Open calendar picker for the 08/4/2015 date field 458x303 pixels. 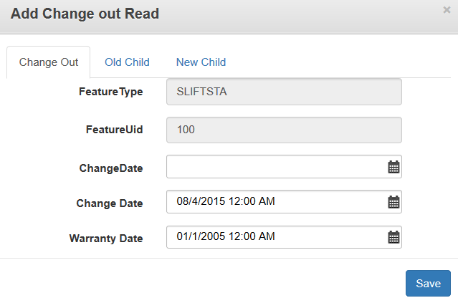pyautogui.click(x=393, y=202)
